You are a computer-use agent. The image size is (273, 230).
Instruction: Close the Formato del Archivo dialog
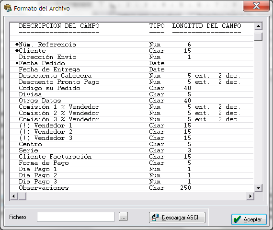256,6
